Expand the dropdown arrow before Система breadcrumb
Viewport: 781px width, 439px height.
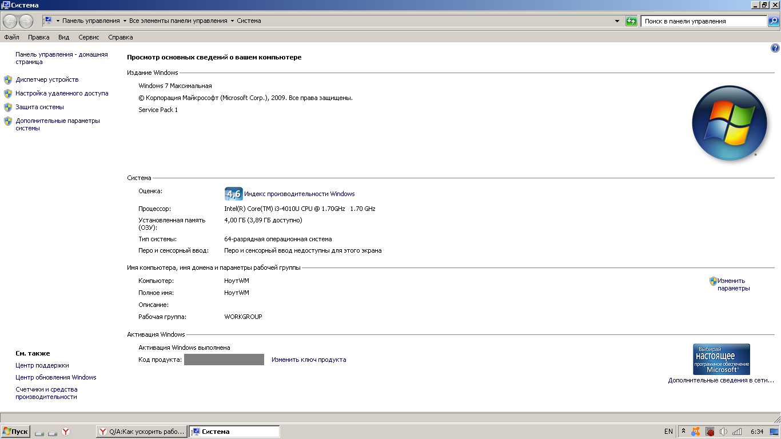tap(232, 21)
